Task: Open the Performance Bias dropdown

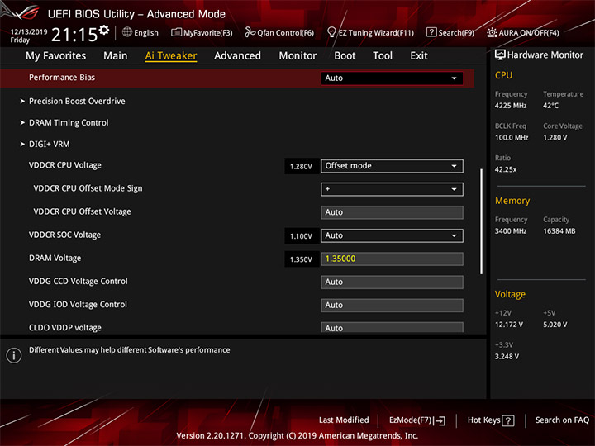Action: click(x=392, y=78)
